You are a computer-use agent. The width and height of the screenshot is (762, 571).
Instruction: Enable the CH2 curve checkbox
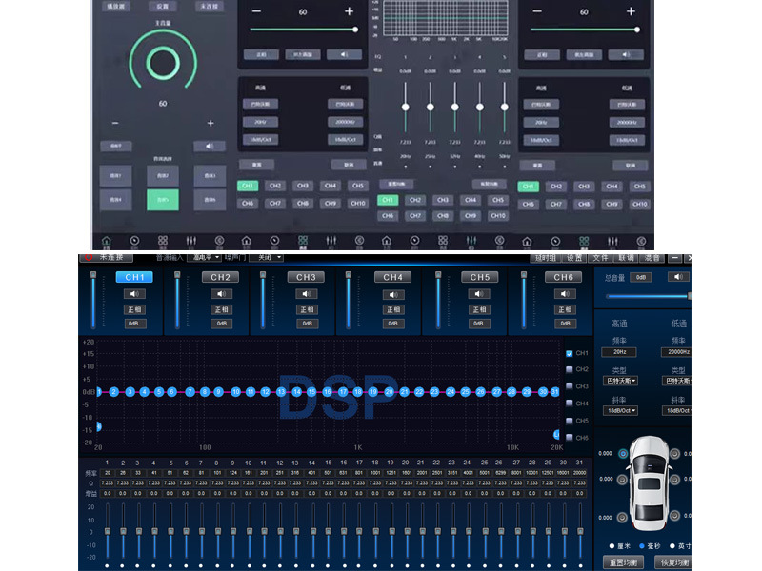(x=569, y=369)
